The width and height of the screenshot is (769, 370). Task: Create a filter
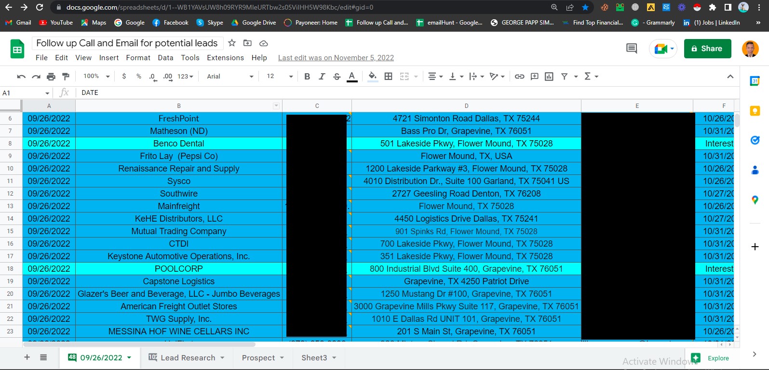click(x=564, y=77)
